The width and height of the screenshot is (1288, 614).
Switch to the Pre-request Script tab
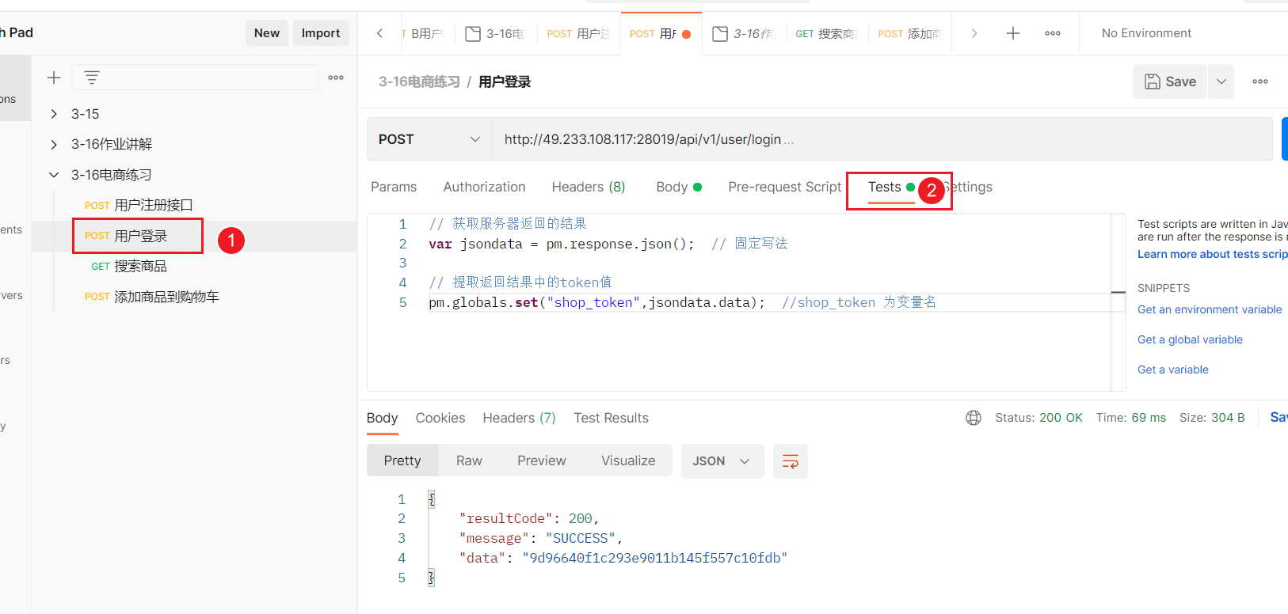click(784, 187)
